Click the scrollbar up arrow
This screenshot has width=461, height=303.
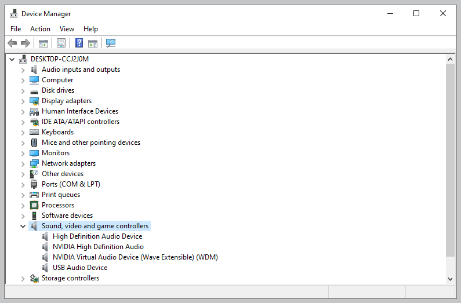tap(450, 59)
